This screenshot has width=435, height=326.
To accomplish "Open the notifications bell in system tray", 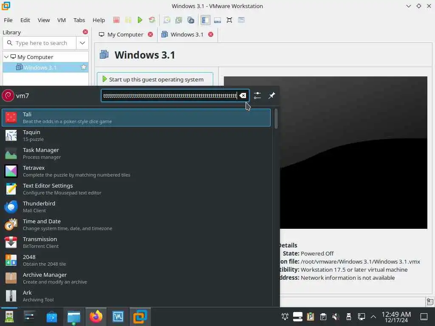I will tap(285, 316).
